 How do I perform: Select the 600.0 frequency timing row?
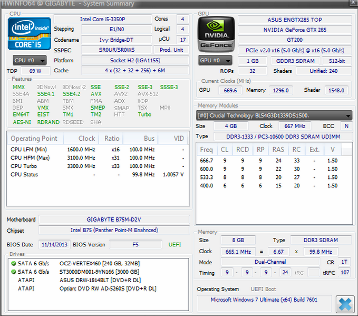(274, 169)
